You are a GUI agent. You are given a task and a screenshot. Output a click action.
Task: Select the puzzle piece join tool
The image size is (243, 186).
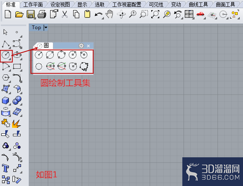[6, 123]
